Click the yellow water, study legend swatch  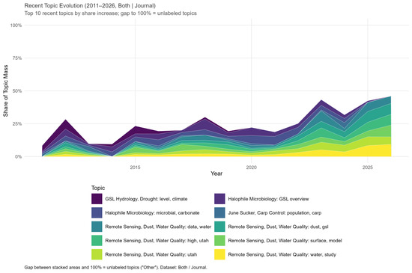coord(219,254)
